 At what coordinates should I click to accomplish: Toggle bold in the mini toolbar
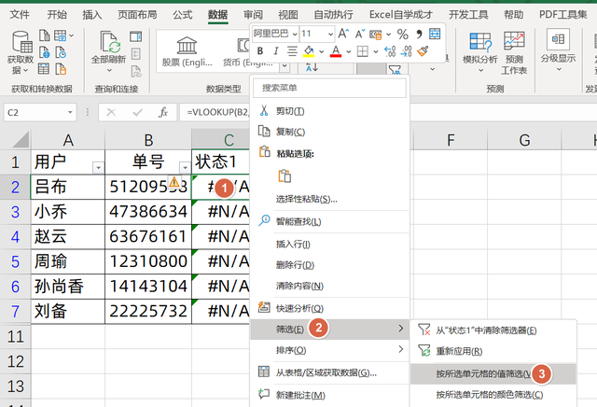(x=262, y=52)
